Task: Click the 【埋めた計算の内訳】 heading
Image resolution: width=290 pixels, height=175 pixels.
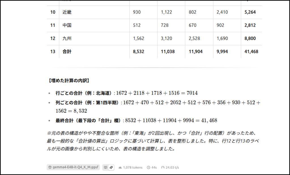Action: [x=69, y=81]
